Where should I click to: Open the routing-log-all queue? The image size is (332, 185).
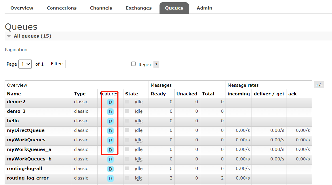click(x=25, y=169)
